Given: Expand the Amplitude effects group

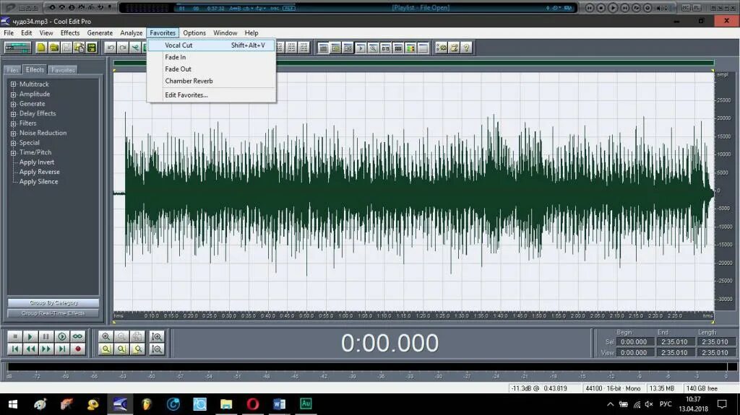Looking at the screenshot, I should (x=13, y=95).
